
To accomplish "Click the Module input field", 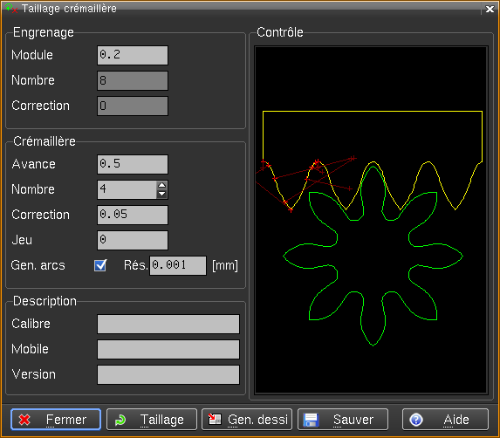I will pyautogui.click(x=133, y=55).
